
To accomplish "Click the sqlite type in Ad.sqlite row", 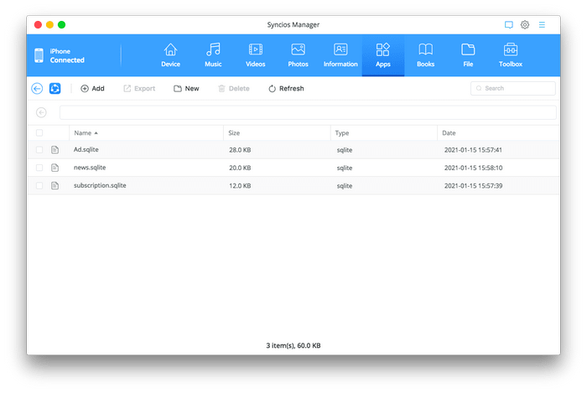I will tap(345, 150).
